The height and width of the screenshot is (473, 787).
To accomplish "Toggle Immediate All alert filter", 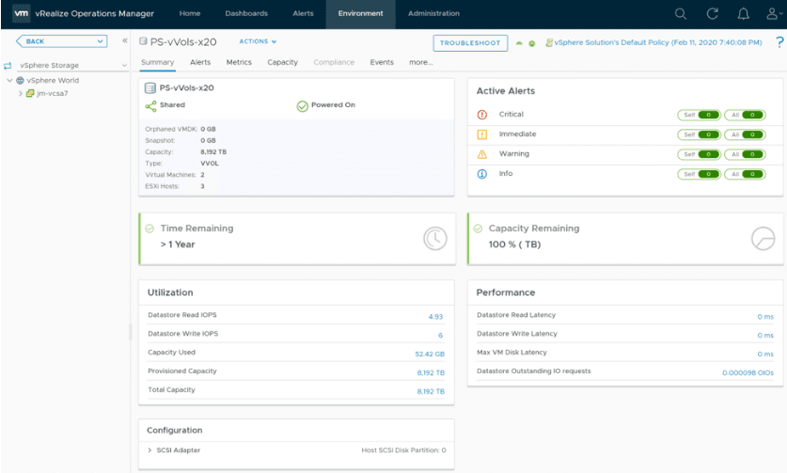I will point(745,134).
